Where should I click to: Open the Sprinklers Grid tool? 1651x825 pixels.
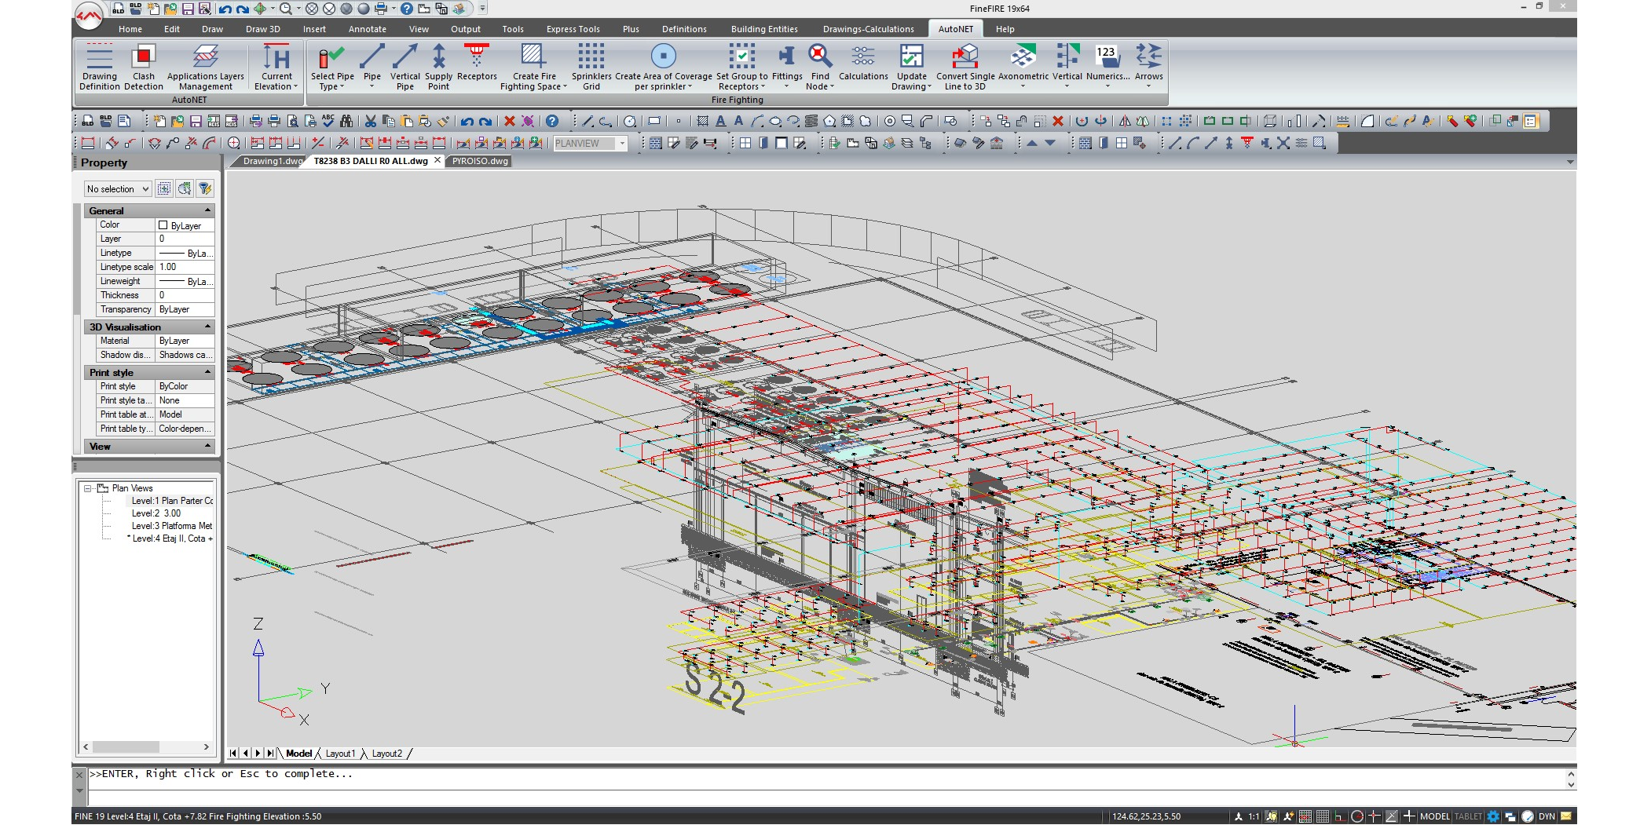coord(591,67)
